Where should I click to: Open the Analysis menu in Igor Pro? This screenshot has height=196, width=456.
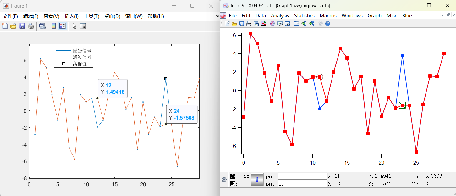tap(280, 15)
